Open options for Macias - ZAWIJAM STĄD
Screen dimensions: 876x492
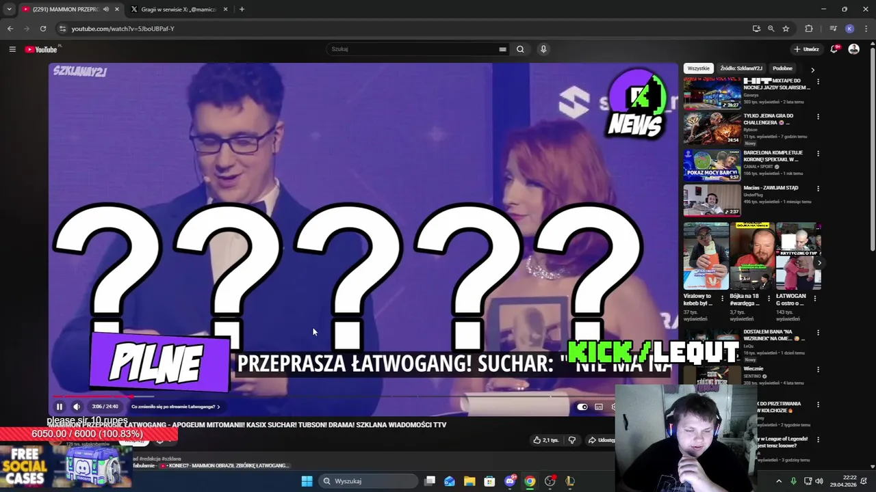[818, 189]
